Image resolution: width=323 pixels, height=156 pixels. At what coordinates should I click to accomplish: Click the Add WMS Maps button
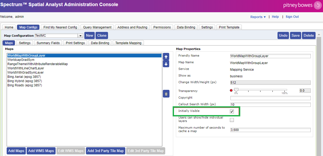tap(41, 151)
